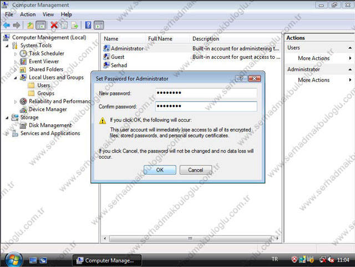This screenshot has width=355, height=267.
Task: Click the Up one level folder icon
Action: pyautogui.click(x=30, y=25)
